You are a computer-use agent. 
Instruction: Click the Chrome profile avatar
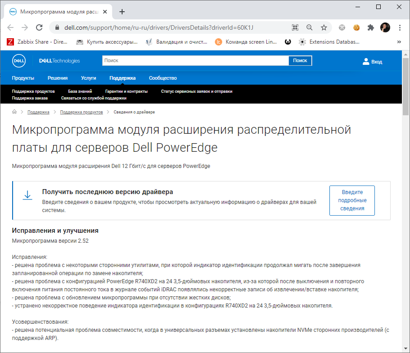point(385,27)
